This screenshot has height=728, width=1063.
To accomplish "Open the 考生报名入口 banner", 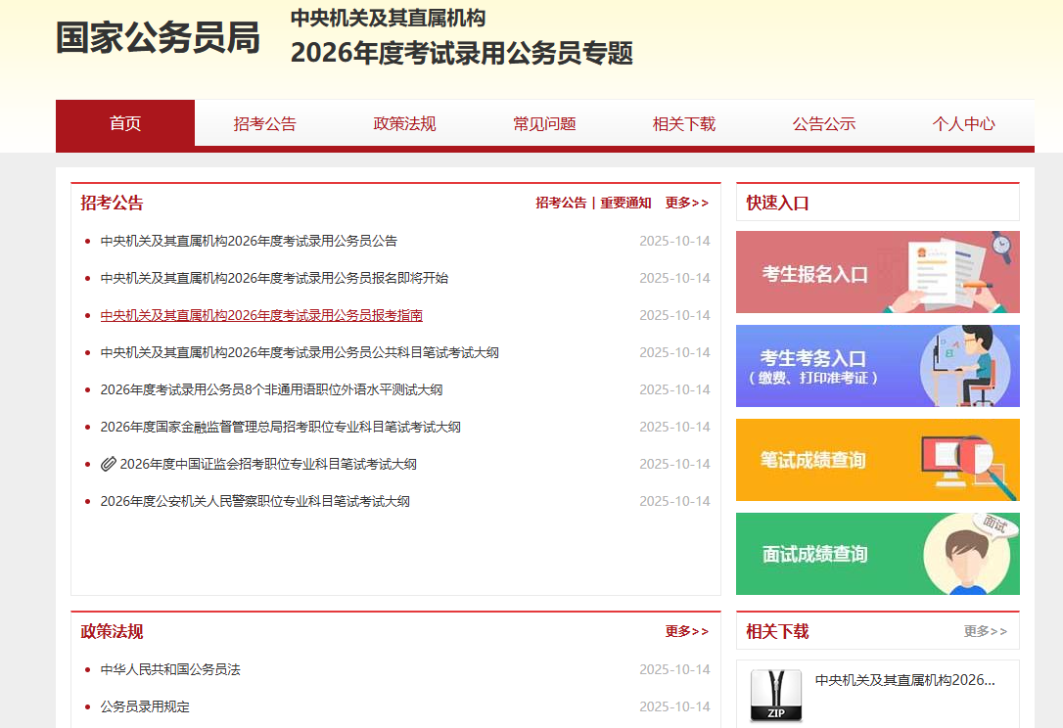I will pyautogui.click(x=877, y=272).
